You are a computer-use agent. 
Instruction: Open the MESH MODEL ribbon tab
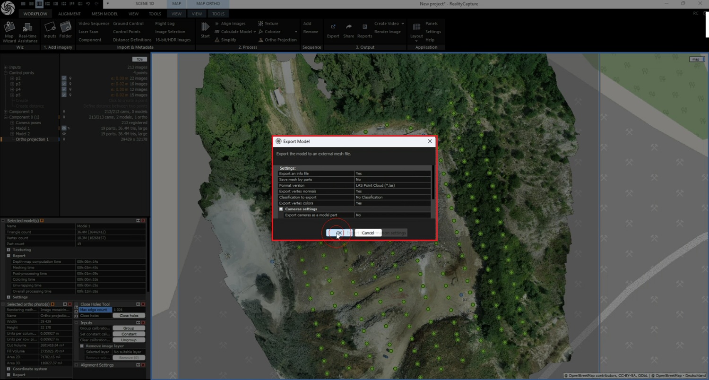pyautogui.click(x=104, y=14)
